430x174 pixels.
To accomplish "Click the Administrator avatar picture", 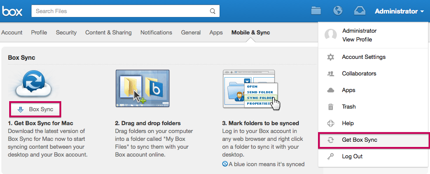I will tap(330, 35).
